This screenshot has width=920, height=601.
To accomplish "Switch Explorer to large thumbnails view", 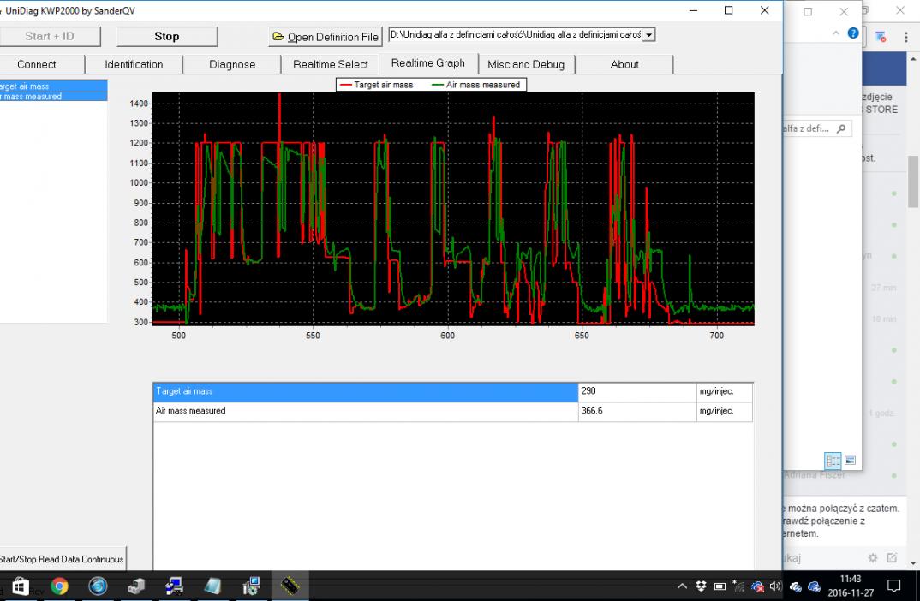I will pos(850,460).
